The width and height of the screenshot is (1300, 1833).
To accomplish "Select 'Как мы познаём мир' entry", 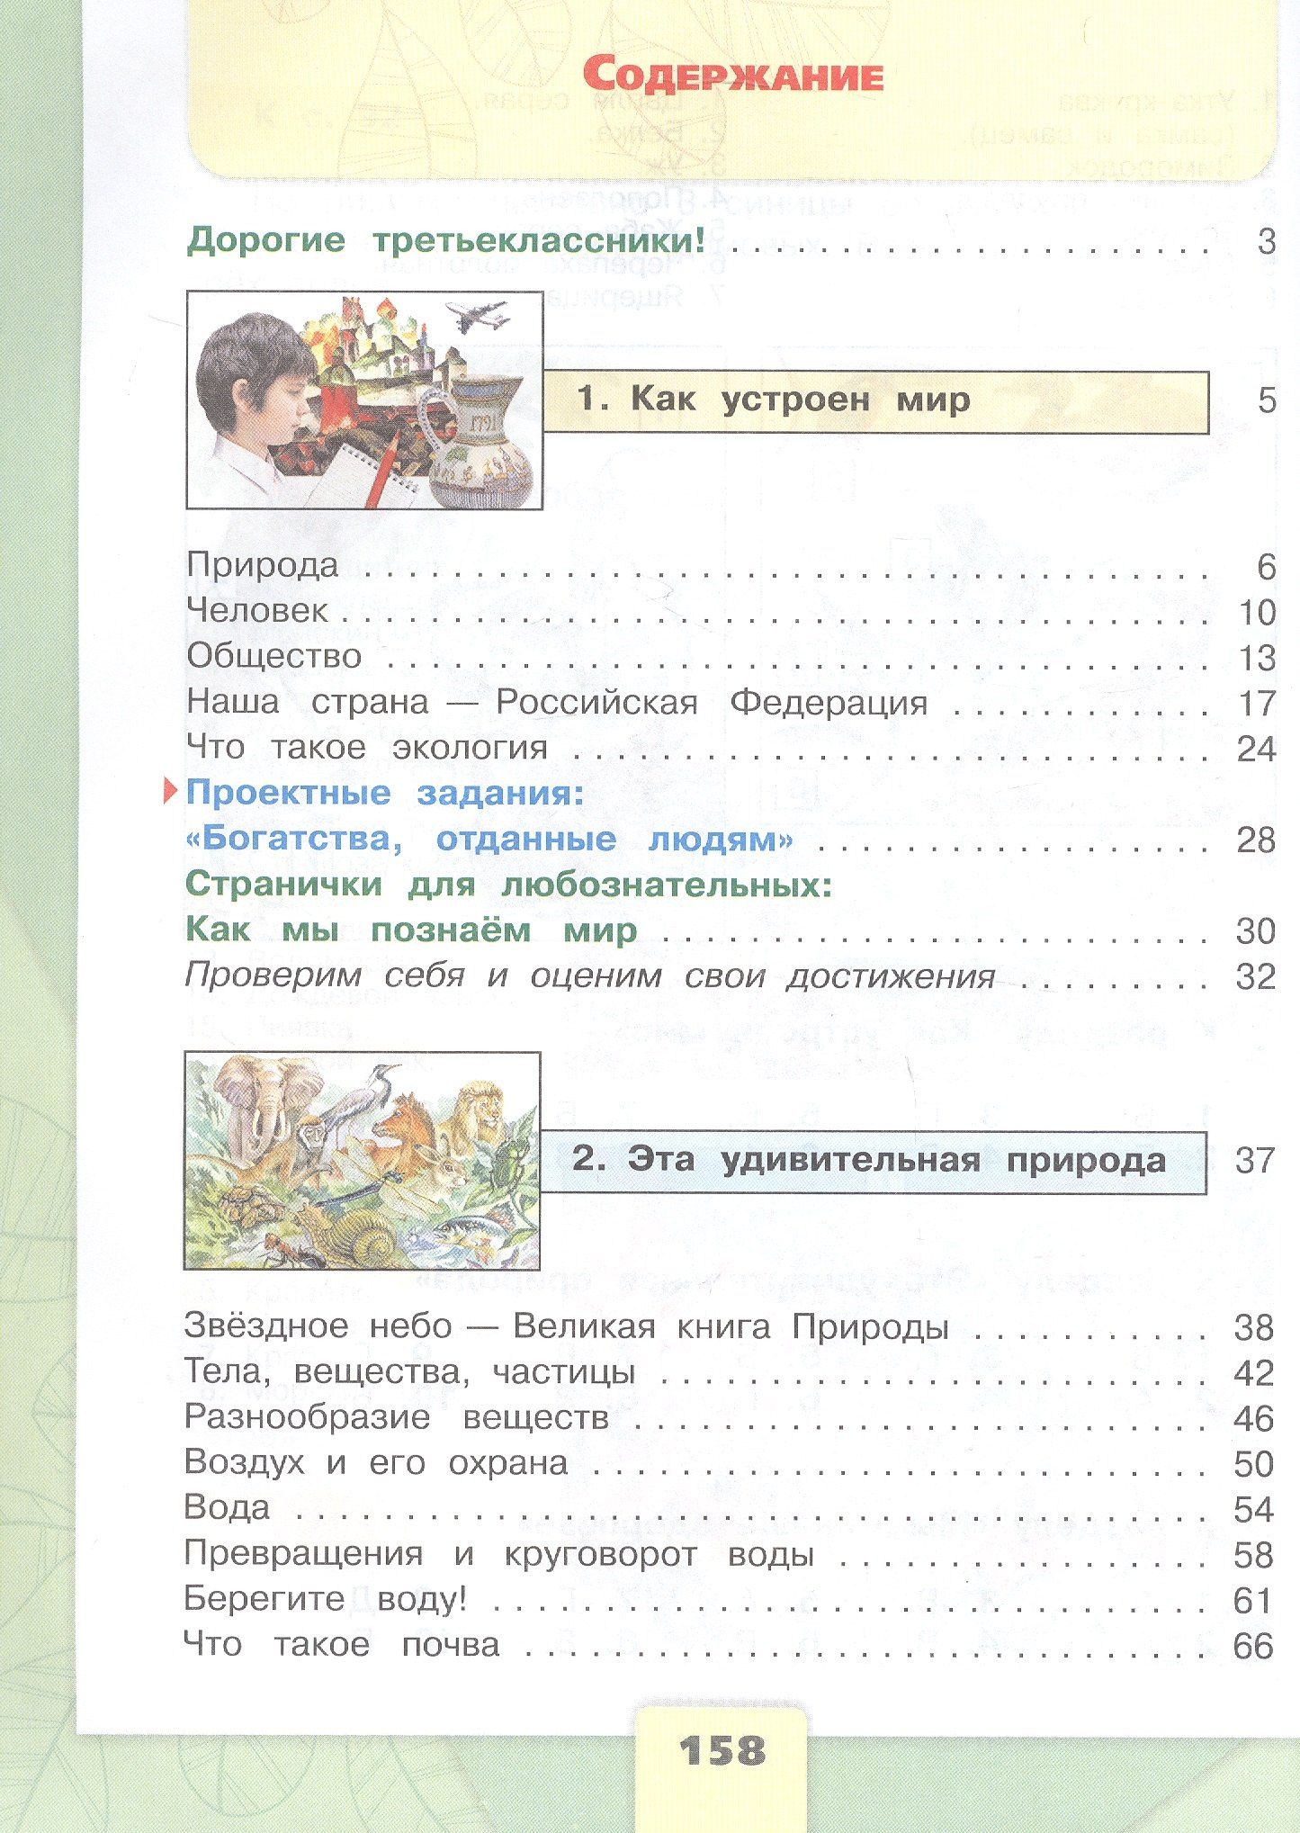I will (411, 930).
